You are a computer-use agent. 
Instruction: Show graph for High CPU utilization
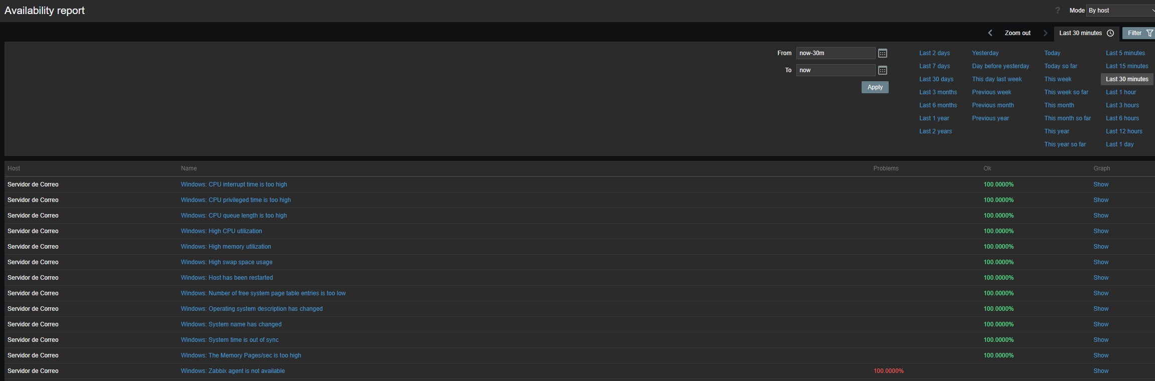click(x=1101, y=231)
